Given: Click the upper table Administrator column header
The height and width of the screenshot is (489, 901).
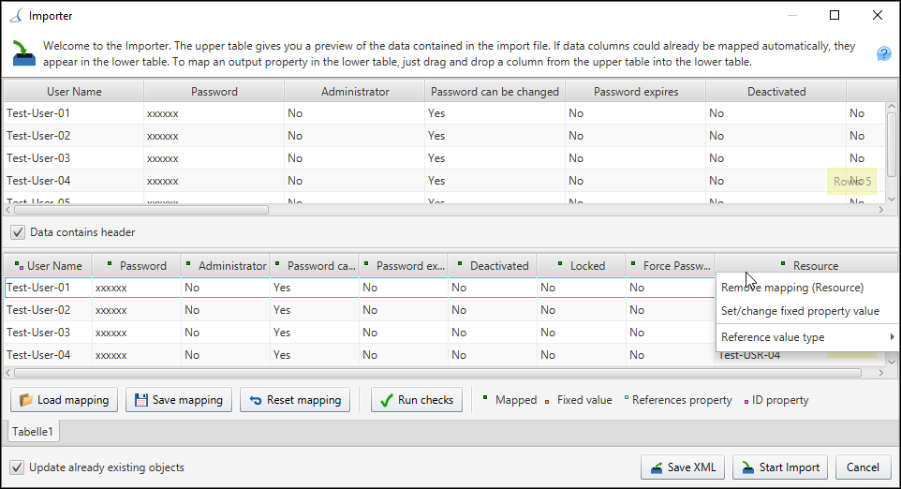Looking at the screenshot, I should tap(355, 92).
